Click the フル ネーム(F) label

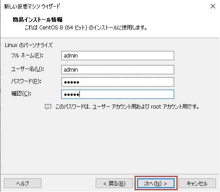tap(27, 55)
